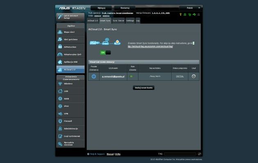Switch to the Settings tab
258x163 pixels.
(130, 21)
